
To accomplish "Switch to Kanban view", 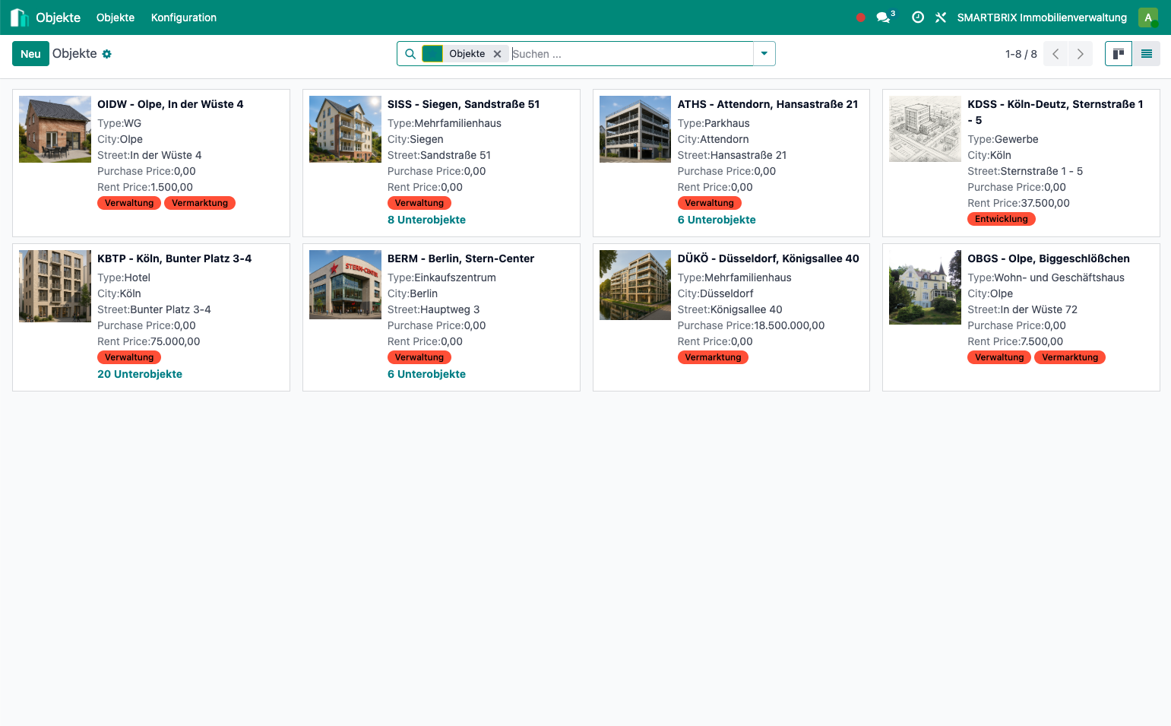I will (1119, 54).
